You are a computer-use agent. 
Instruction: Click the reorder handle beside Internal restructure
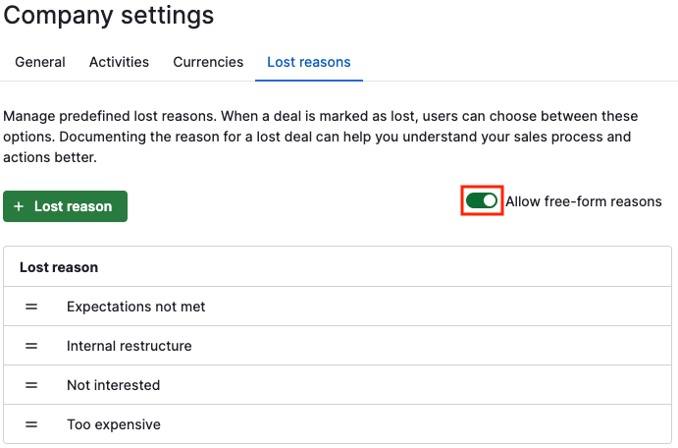pos(31,346)
